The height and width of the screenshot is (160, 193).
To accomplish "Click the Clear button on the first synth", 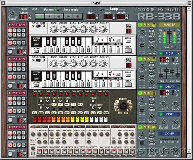I will 36,51.
